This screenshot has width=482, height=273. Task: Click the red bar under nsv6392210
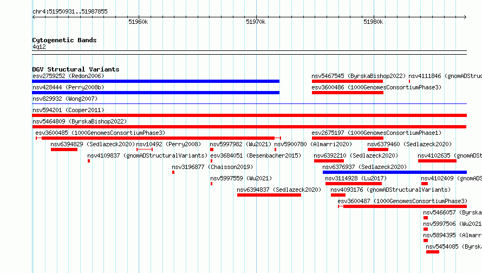coord(329,161)
